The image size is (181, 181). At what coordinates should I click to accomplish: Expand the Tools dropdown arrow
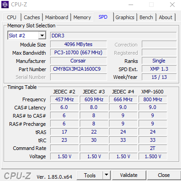107,175
